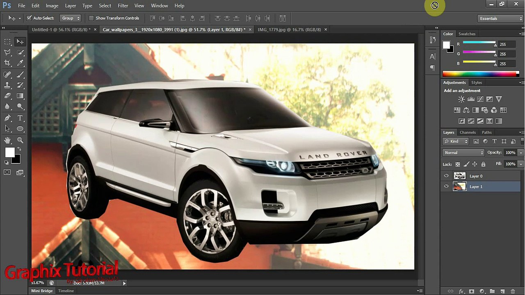
Task: Open the Normal blend mode dropdown
Action: pyautogui.click(x=463, y=152)
